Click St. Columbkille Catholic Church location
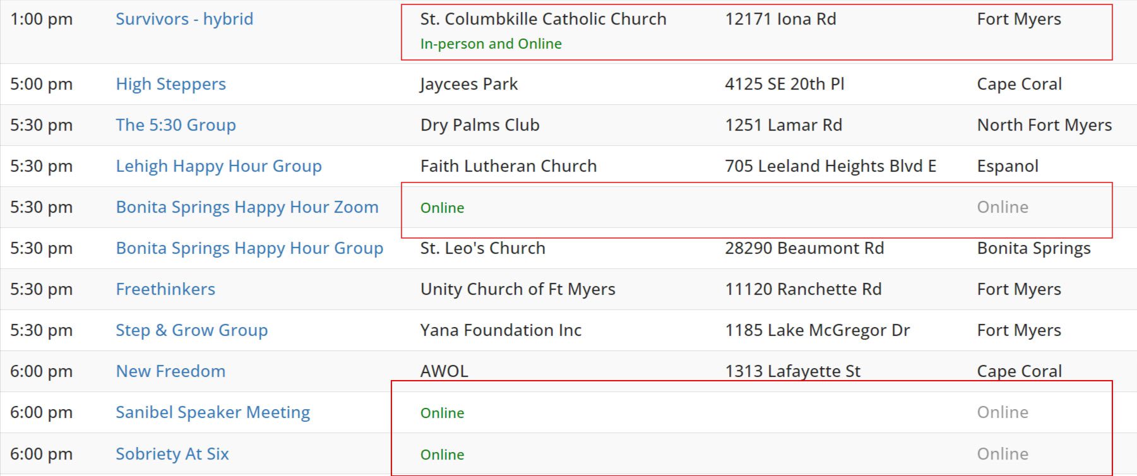 pos(543,19)
